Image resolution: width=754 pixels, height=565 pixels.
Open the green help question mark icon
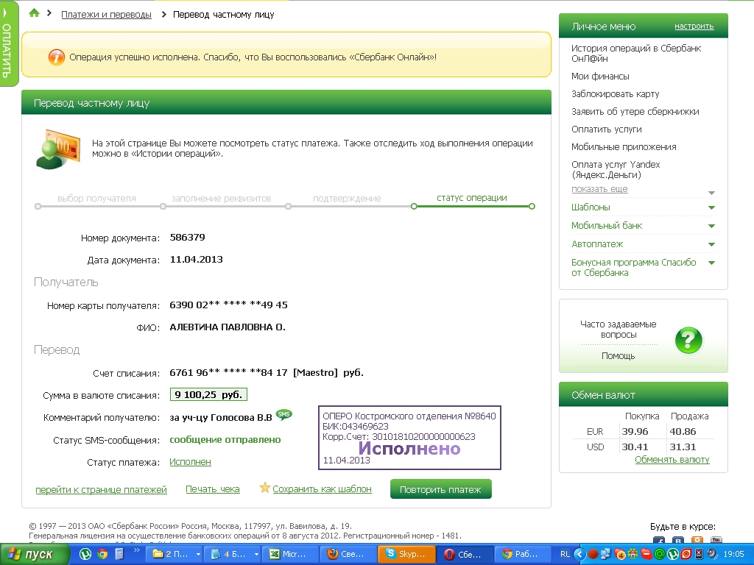click(x=688, y=340)
